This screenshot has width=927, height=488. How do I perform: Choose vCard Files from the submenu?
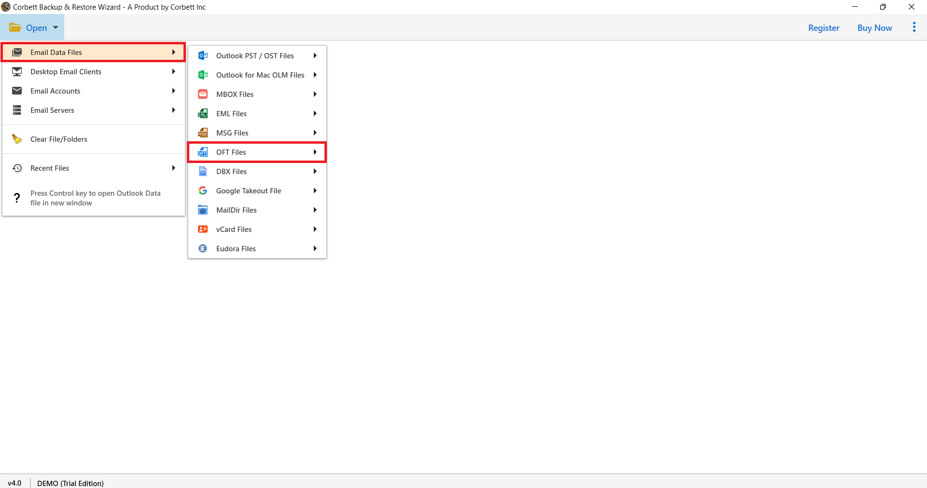tap(257, 229)
